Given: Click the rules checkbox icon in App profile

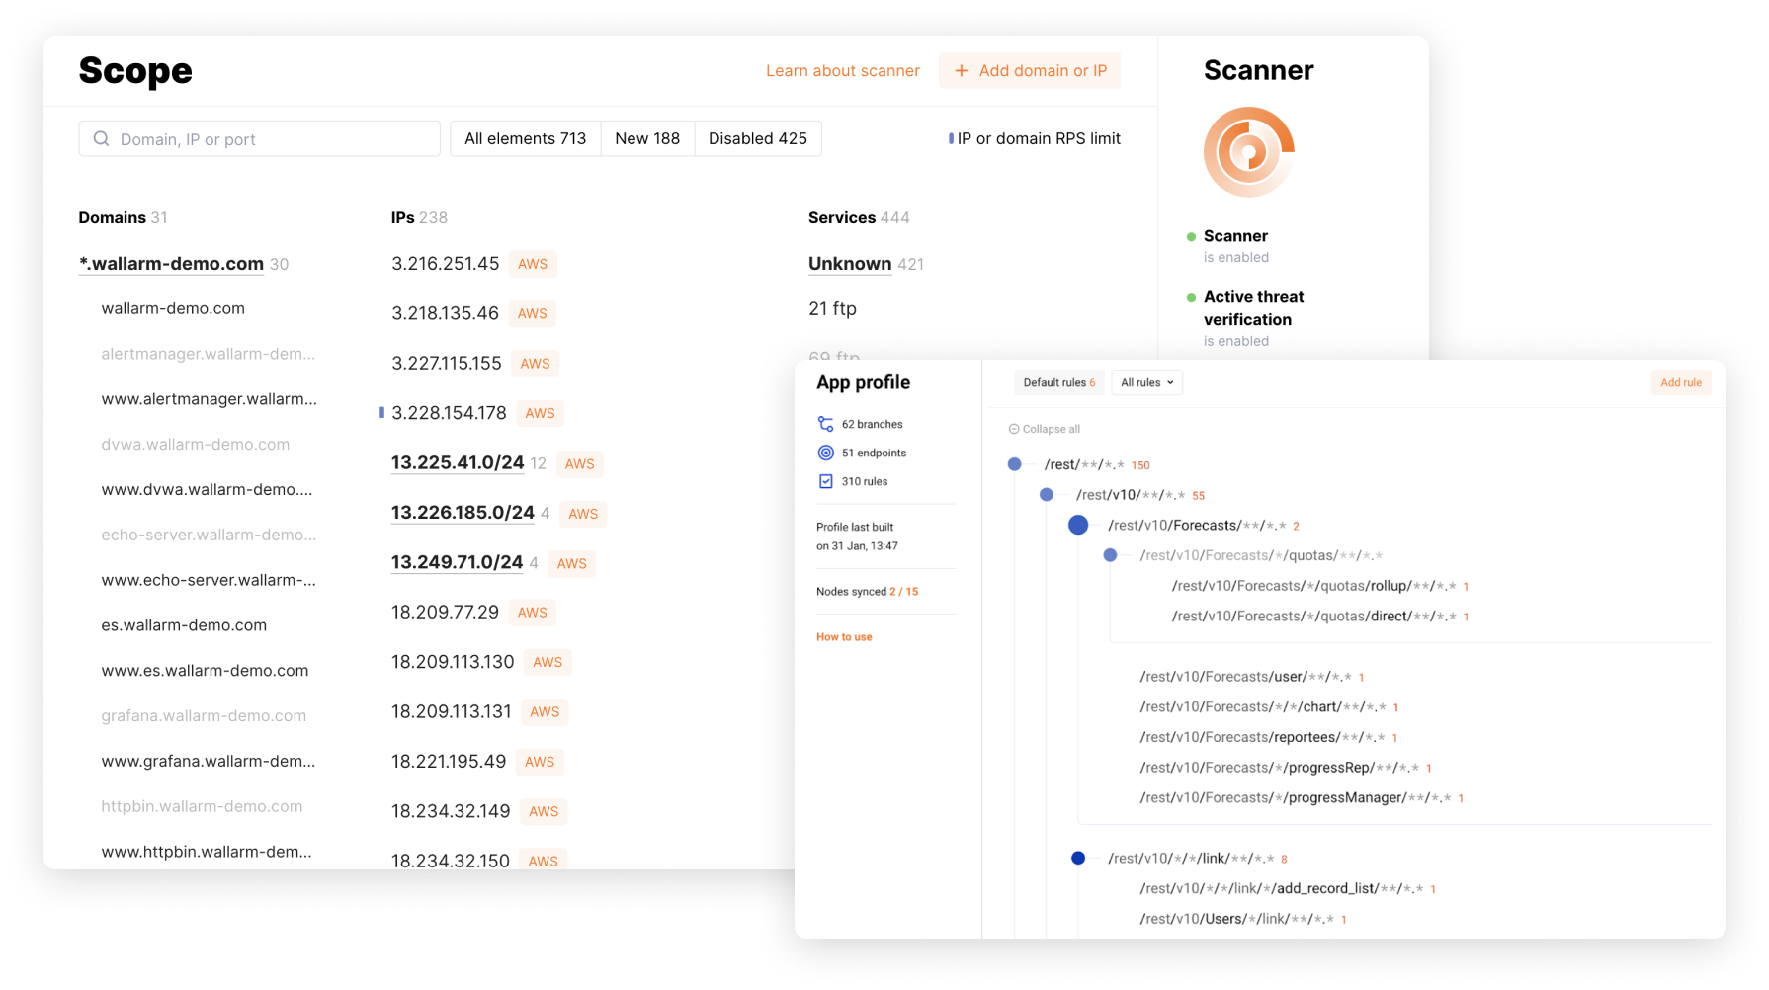Looking at the screenshot, I should pos(826,481).
